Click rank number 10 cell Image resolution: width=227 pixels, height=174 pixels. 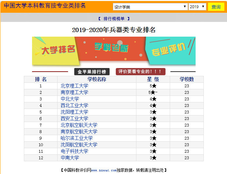(x=41, y=145)
